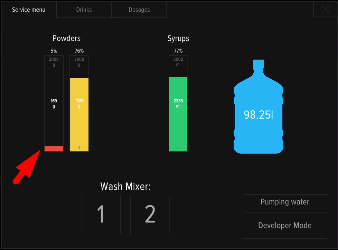Viewport: 338px width, 250px height.
Task: Click the 76% powder level label
Action: [x=79, y=51]
